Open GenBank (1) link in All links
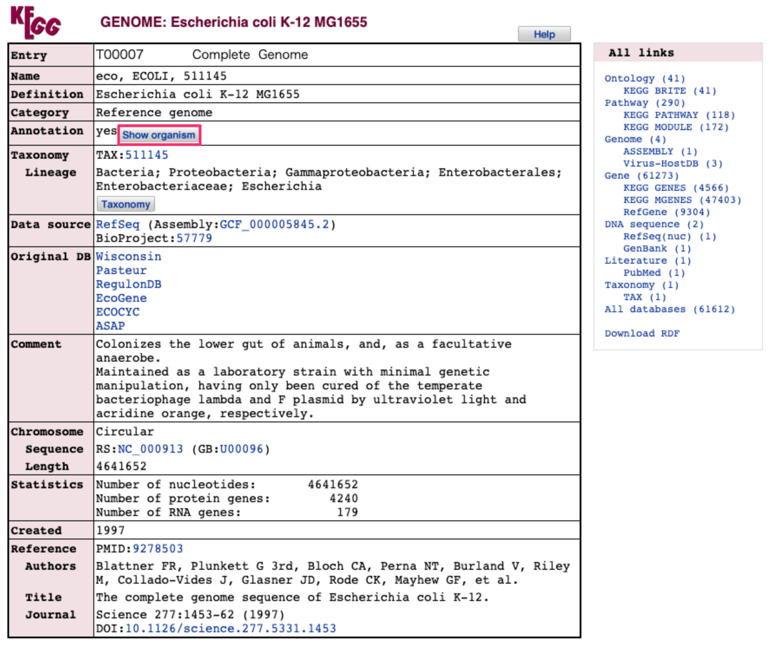 click(657, 248)
